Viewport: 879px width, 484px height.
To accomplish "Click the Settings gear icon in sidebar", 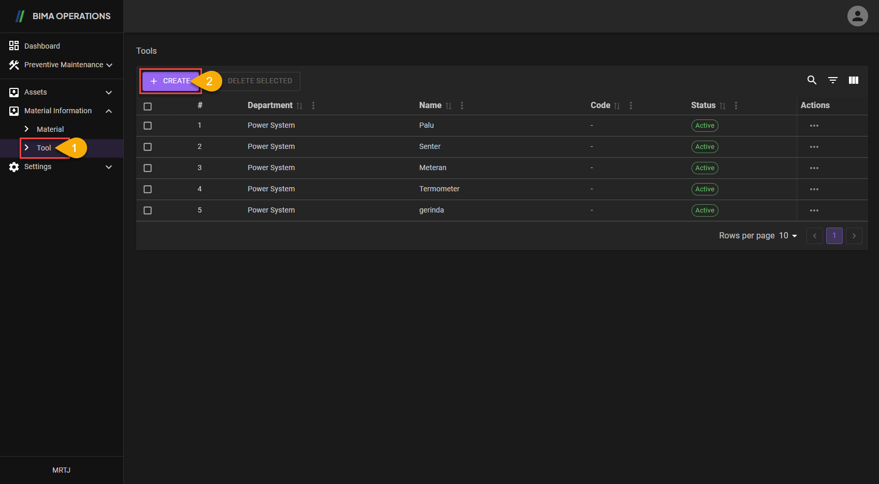I will [13, 167].
